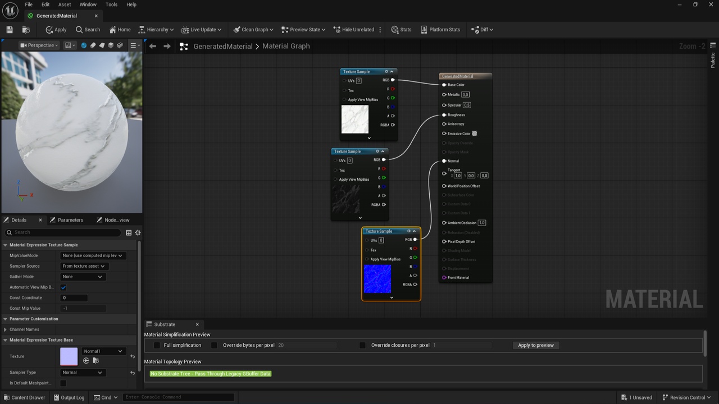Uncheck Automatic View Mip Bias checkbox
The height and width of the screenshot is (404, 719).
[x=63, y=287]
